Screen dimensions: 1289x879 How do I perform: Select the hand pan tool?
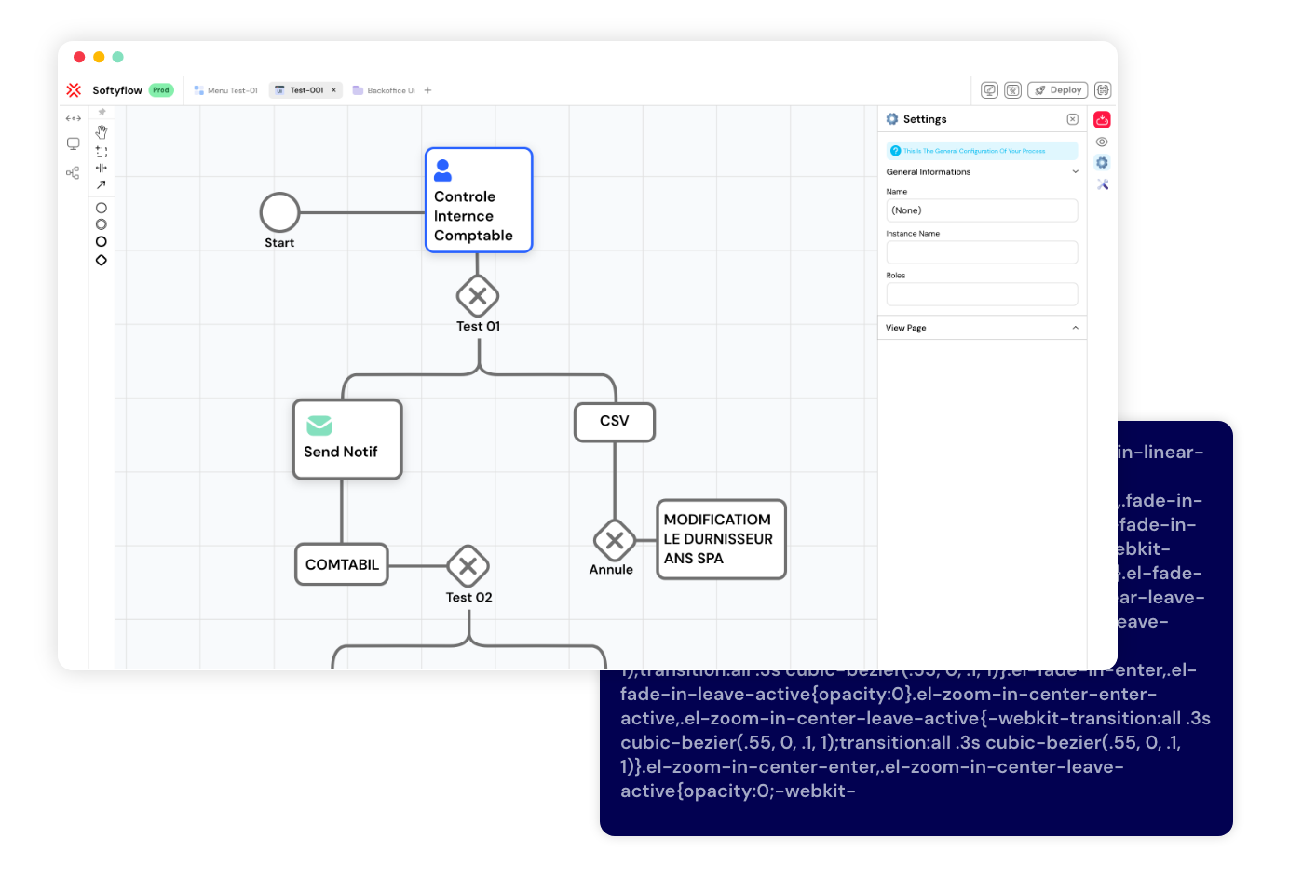102,131
